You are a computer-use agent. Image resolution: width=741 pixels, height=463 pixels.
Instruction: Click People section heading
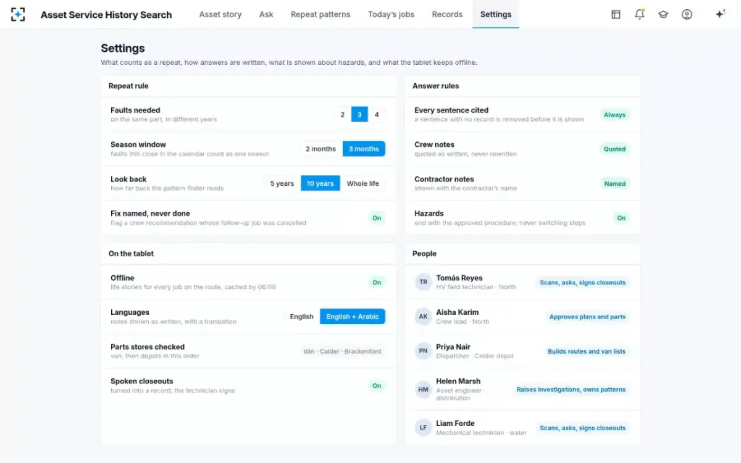[424, 254]
